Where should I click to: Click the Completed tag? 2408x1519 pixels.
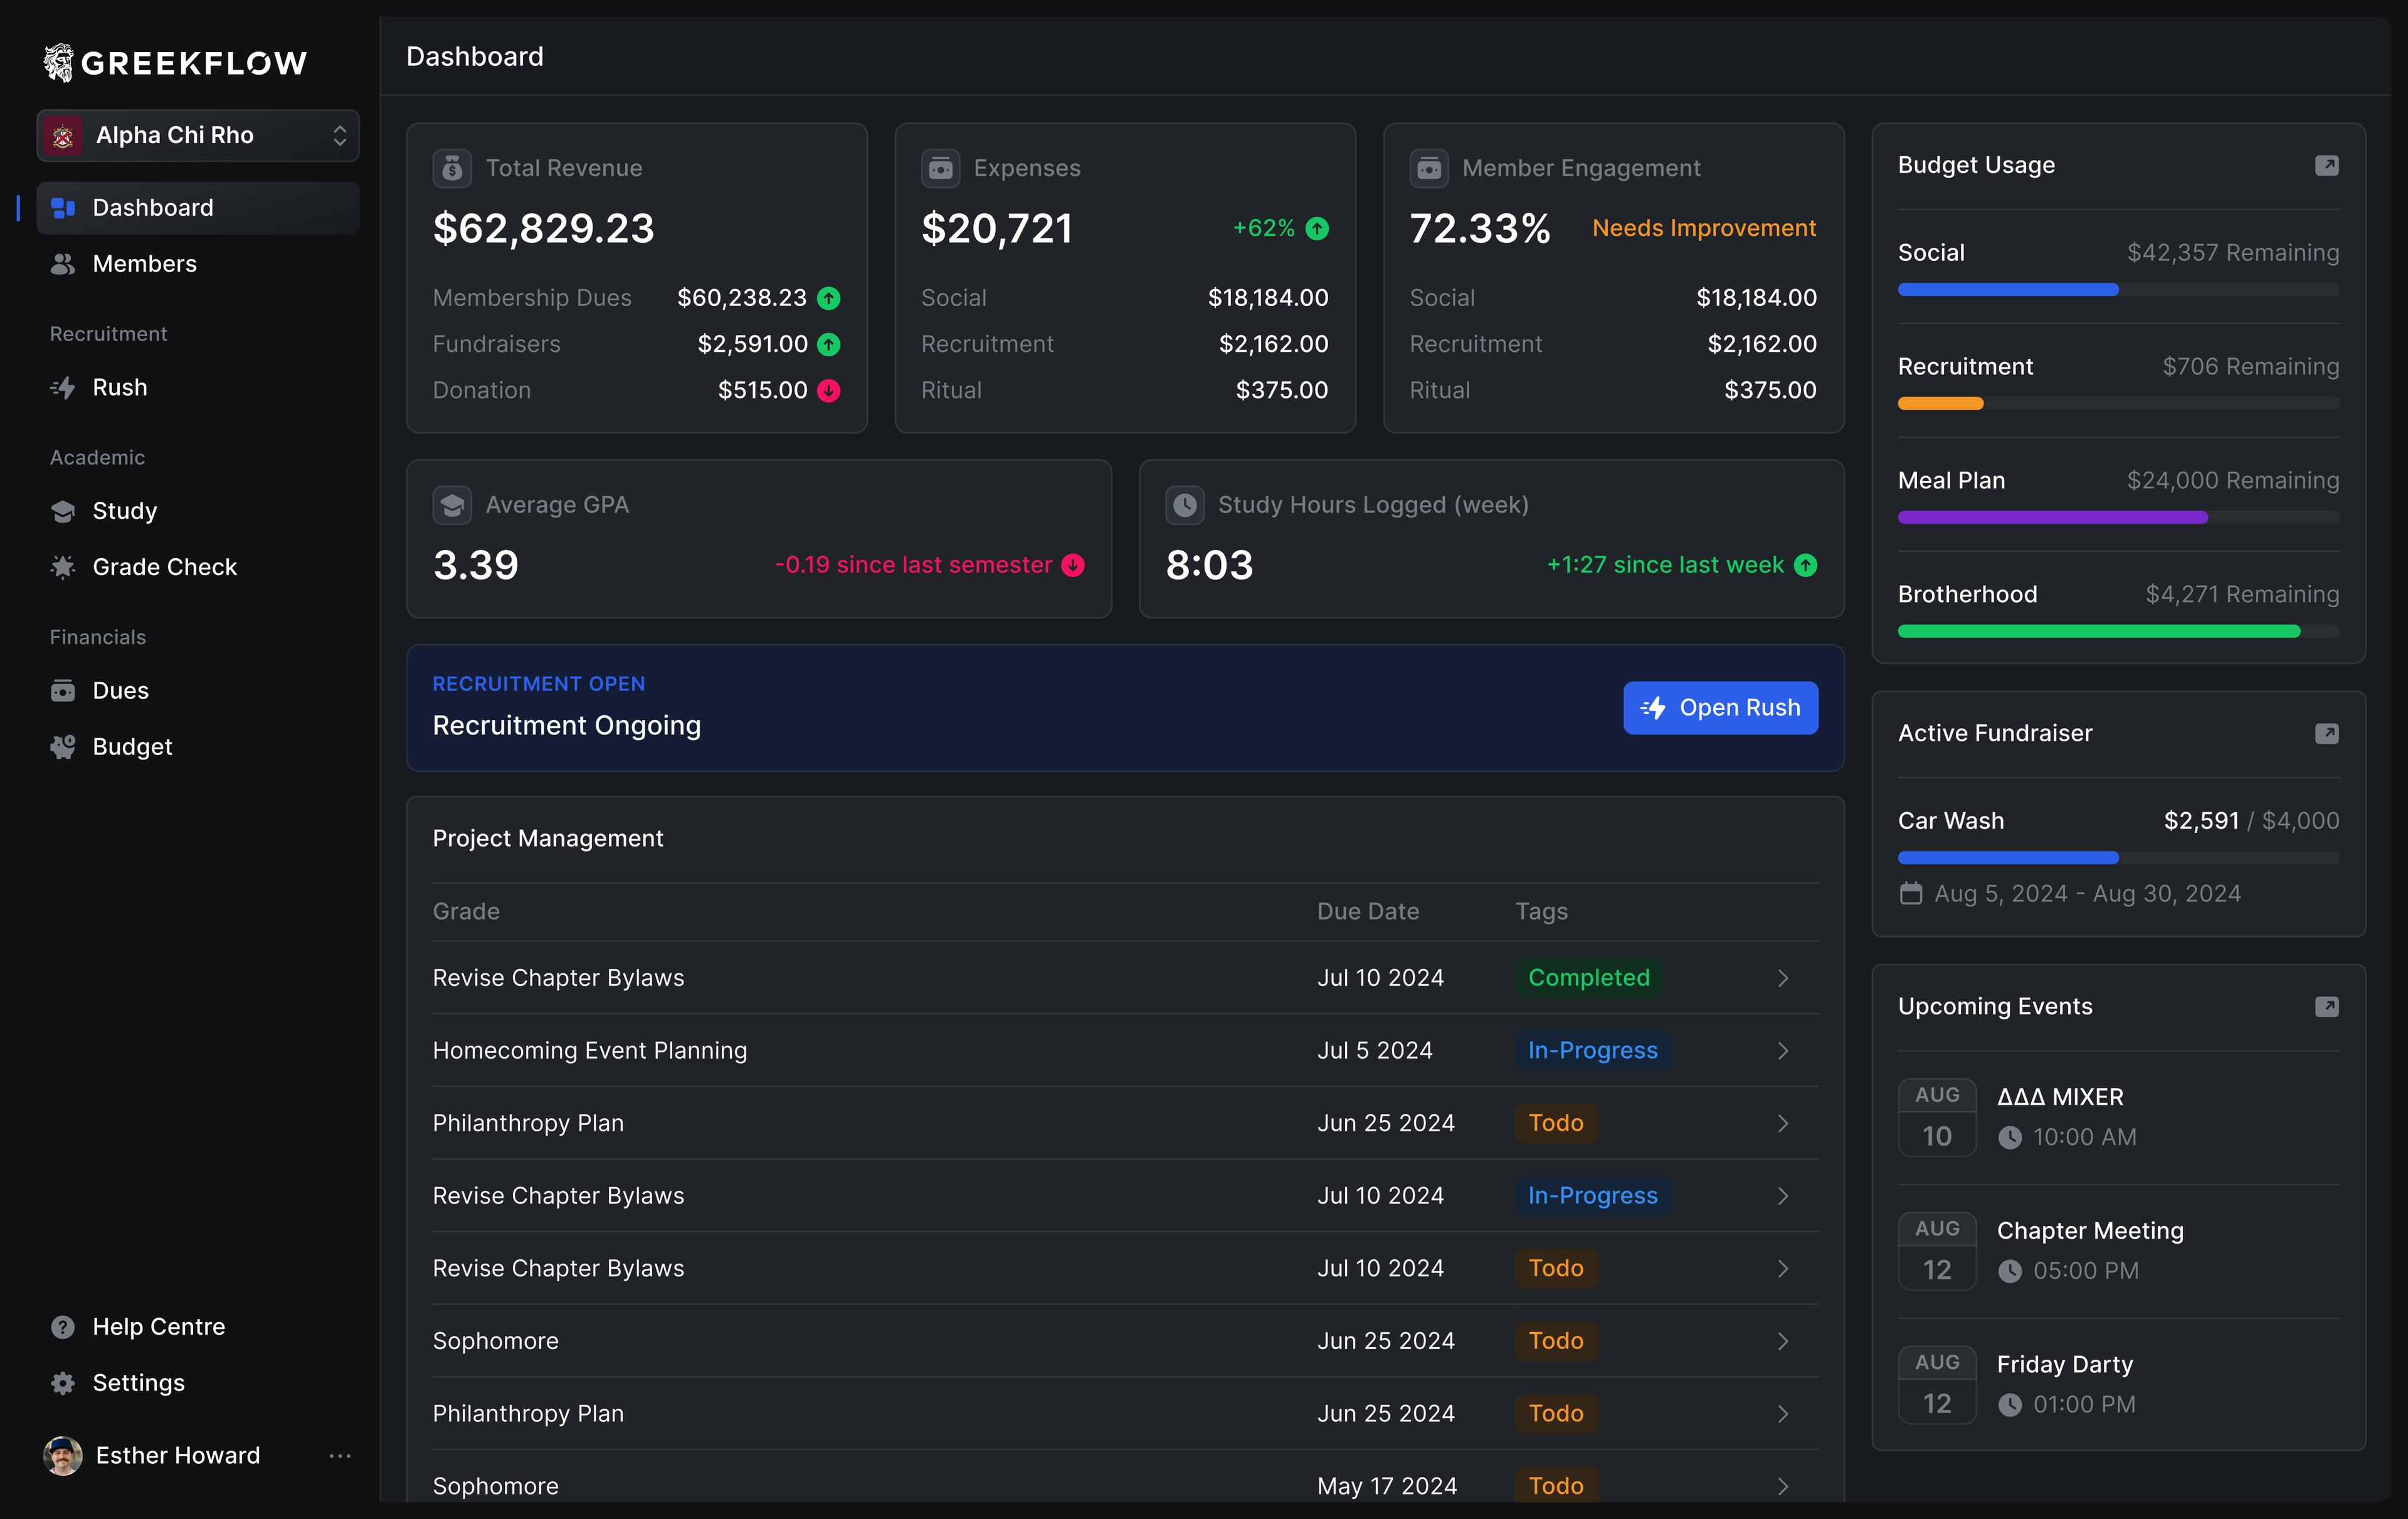tap(1589, 978)
